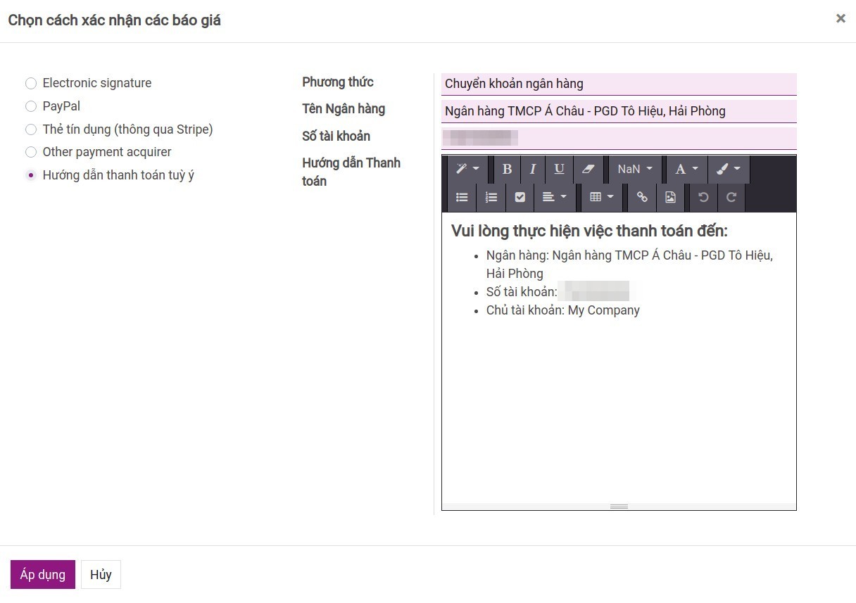The image size is (856, 603).
Task: Click the Tên Ngân hàng input field
Action: [619, 111]
